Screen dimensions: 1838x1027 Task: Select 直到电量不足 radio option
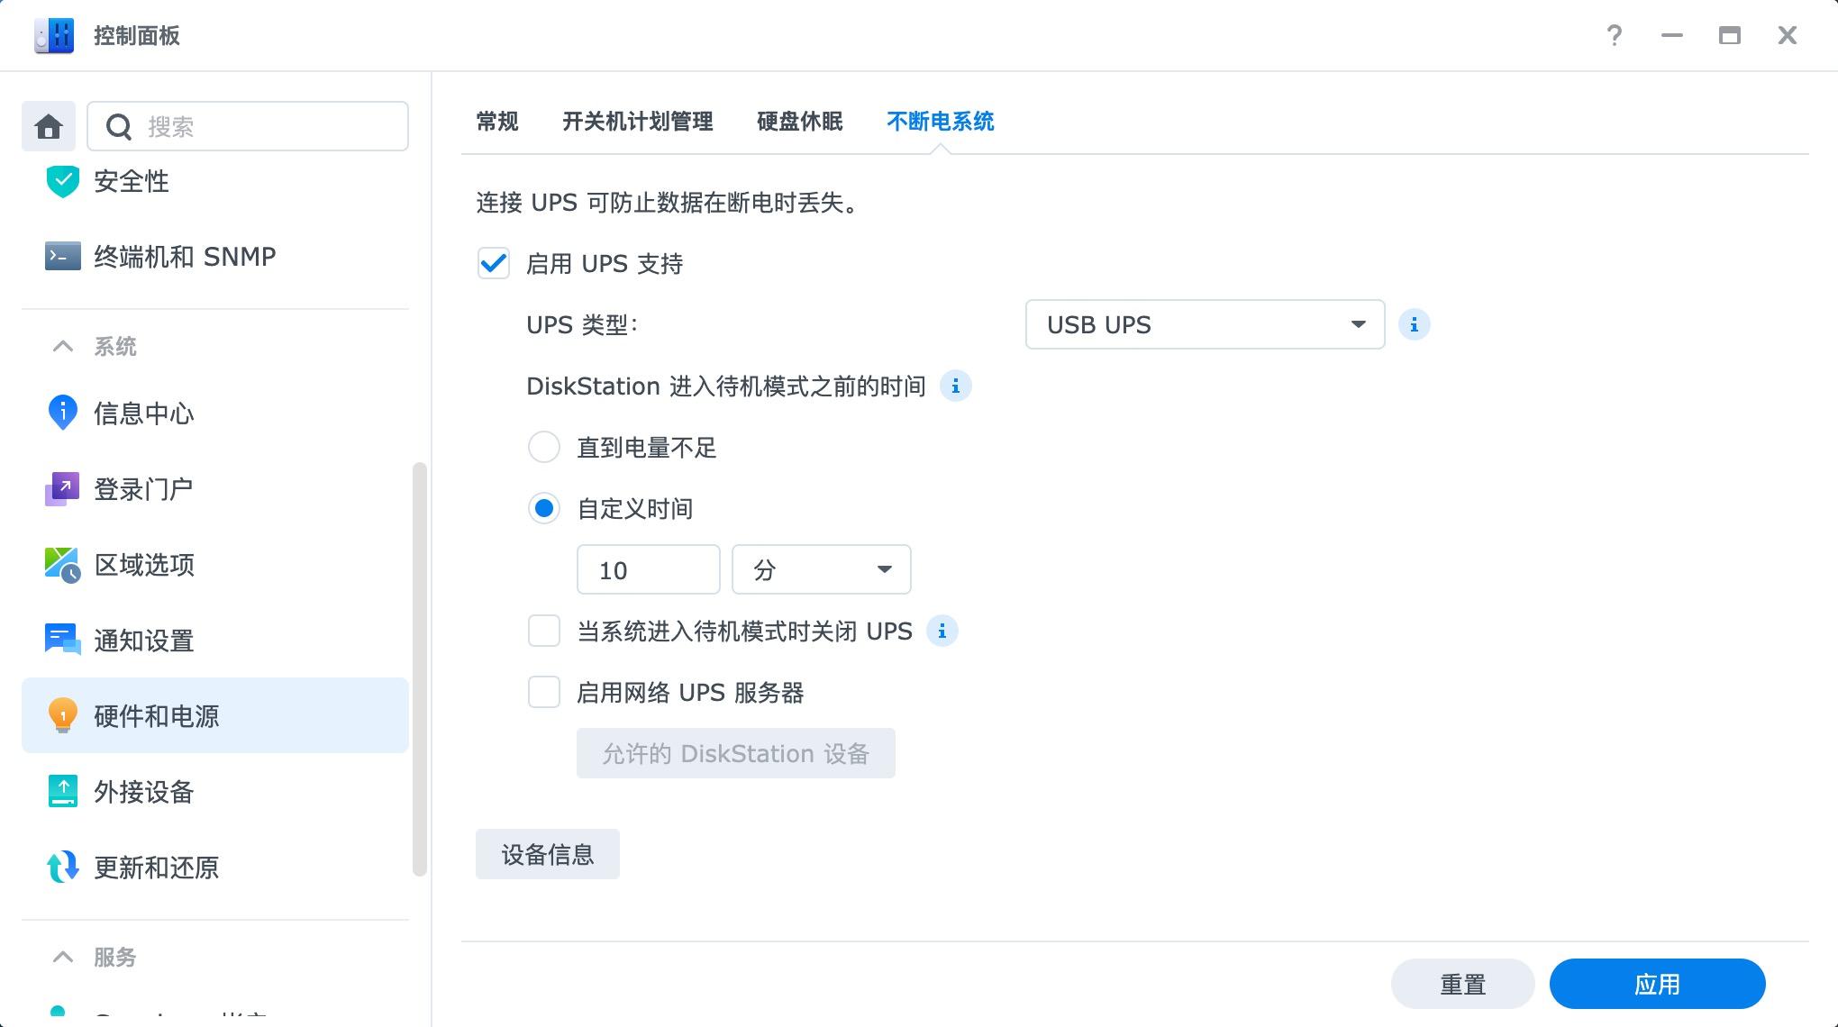coord(544,448)
